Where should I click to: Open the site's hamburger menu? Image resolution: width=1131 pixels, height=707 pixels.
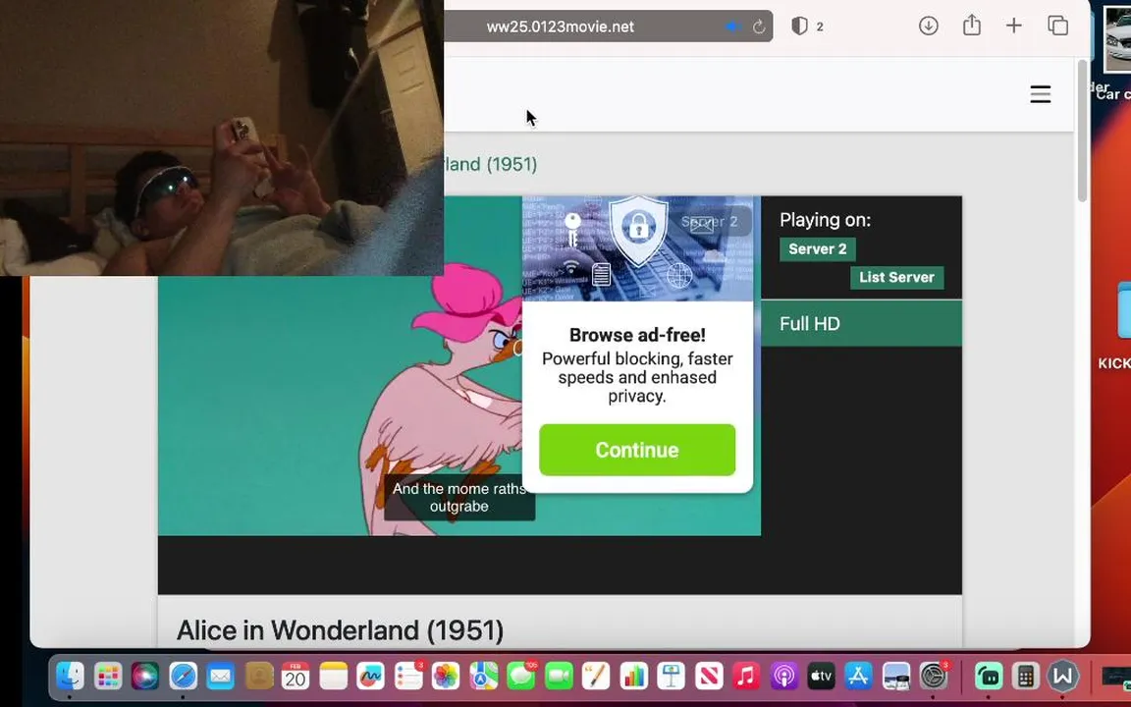pyautogui.click(x=1040, y=94)
